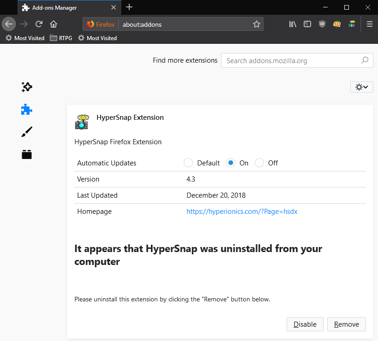Open the hyperionics.com homepage link
378x341 pixels.
242,212
